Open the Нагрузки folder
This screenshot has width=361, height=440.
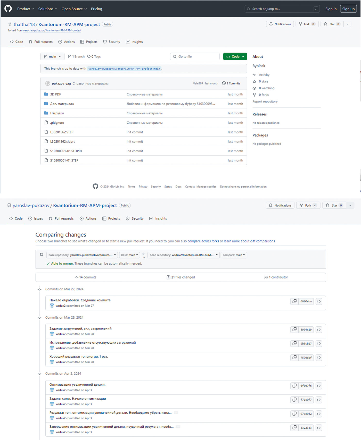(57, 113)
